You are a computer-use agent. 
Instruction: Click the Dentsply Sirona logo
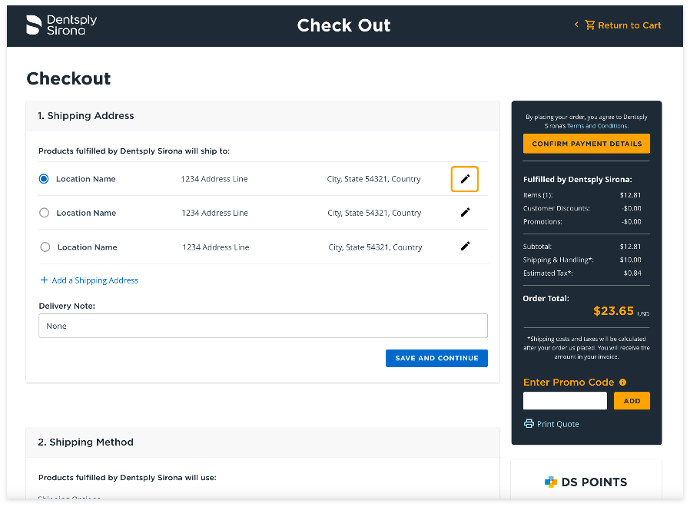(x=61, y=25)
